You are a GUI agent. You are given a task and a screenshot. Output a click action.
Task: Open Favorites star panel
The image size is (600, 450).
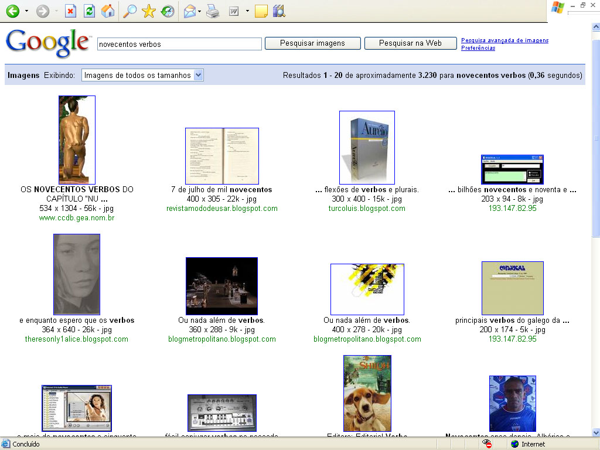149,11
